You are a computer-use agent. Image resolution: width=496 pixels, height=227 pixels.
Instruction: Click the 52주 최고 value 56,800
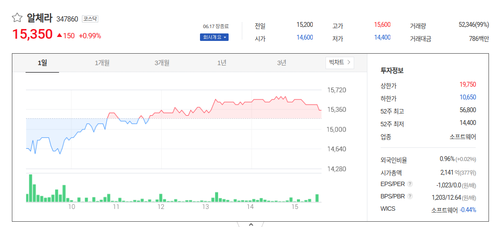click(x=468, y=110)
